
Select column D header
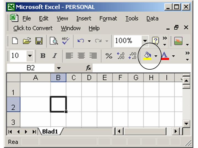point(89,78)
